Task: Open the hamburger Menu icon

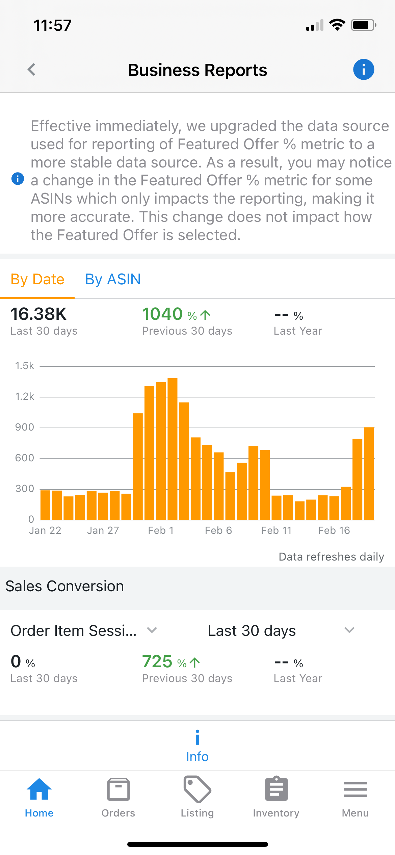Action: pyautogui.click(x=355, y=789)
